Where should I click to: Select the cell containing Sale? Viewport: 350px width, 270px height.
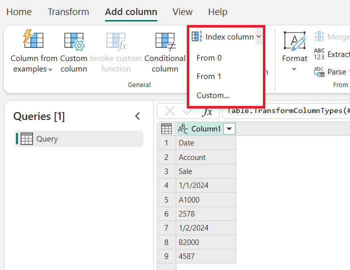[206, 171]
